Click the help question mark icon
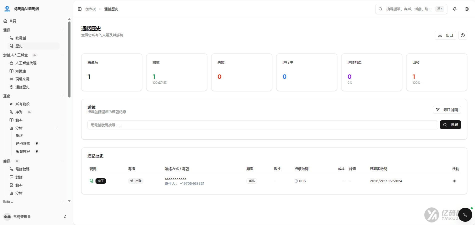The image size is (475, 225). click(463, 35)
